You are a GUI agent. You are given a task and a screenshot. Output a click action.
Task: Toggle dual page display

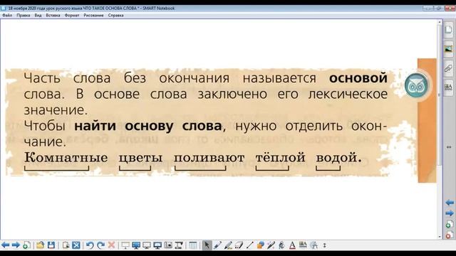[157, 245]
